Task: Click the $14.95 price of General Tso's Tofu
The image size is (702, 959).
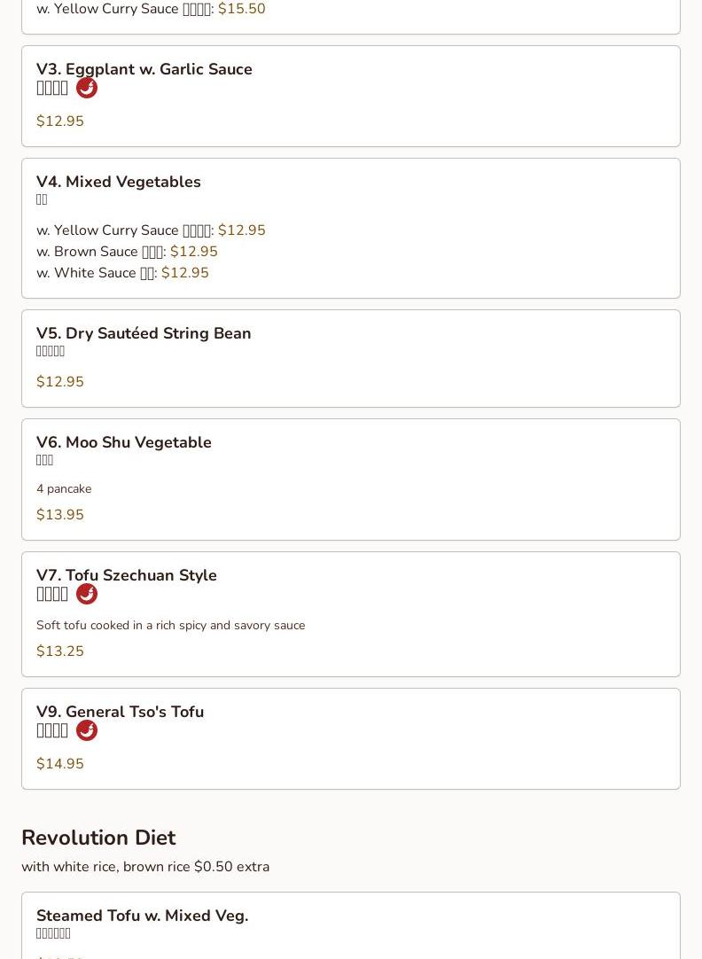Action: coord(60,764)
